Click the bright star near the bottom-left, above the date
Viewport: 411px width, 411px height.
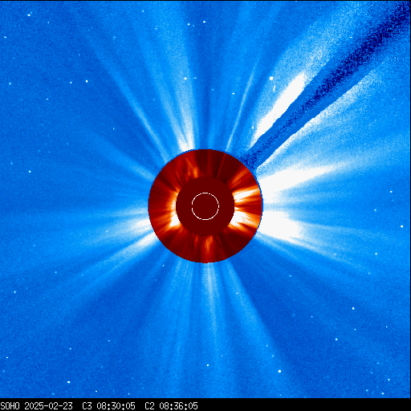[68, 382]
